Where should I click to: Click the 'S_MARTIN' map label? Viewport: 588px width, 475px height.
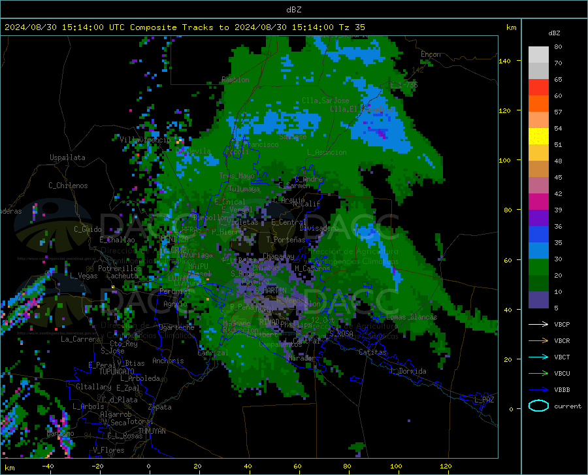click(271, 291)
